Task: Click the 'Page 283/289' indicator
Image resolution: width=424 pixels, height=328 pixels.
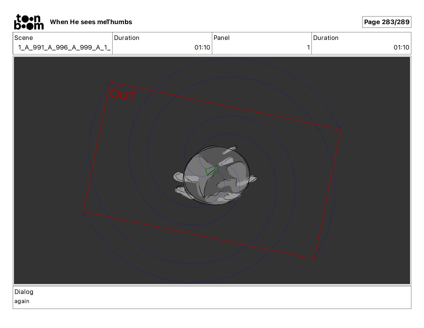Action: click(387, 22)
